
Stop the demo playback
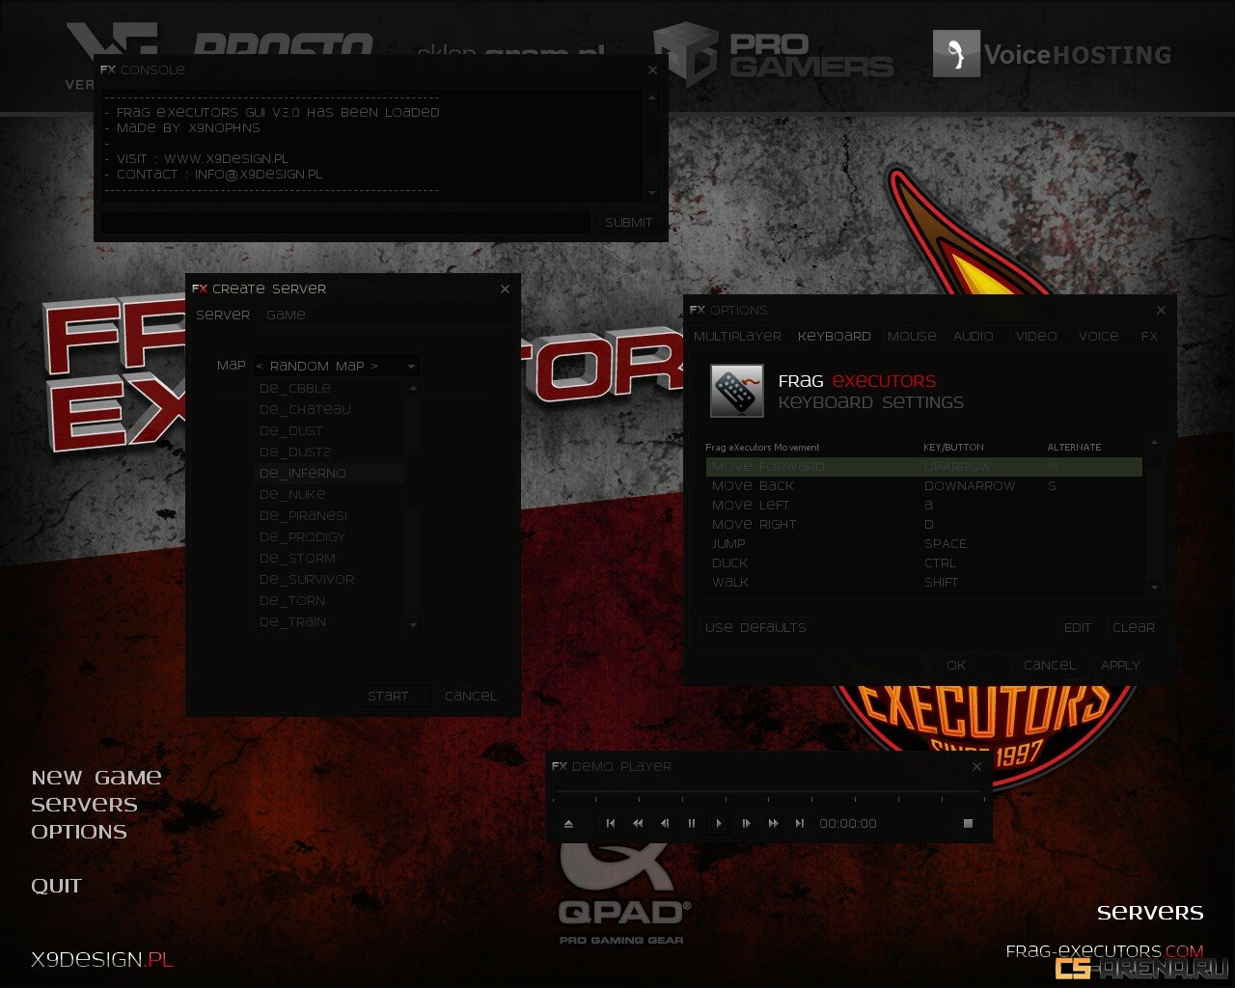coord(967,823)
